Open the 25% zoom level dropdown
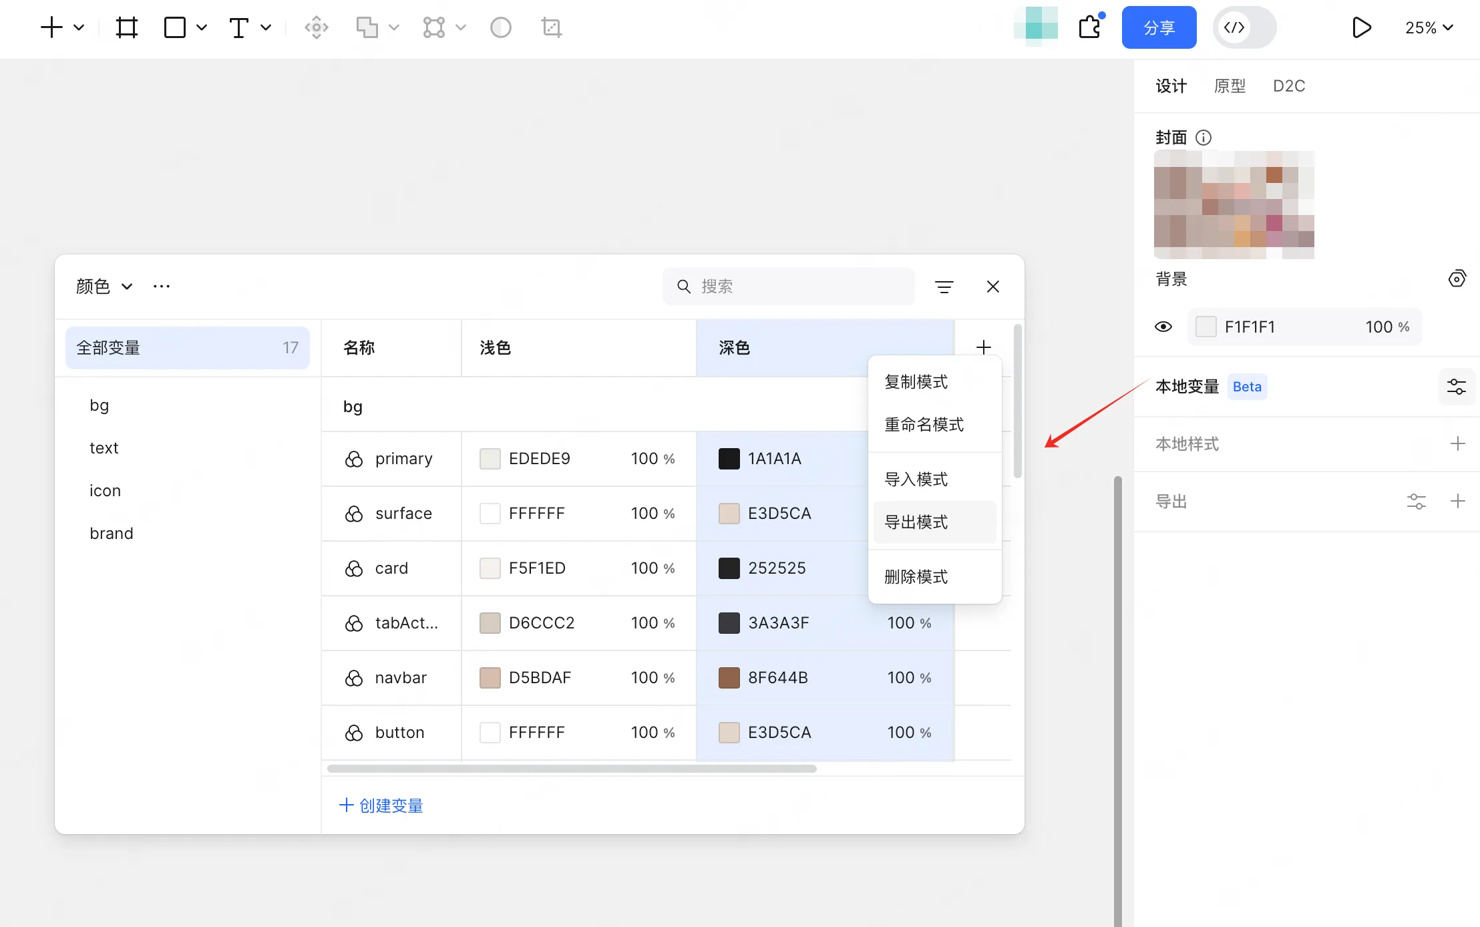Screen dimensions: 1480x927 (1429, 27)
